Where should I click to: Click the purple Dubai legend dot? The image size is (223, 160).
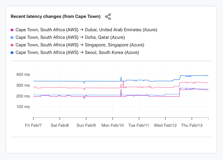pos(12,30)
